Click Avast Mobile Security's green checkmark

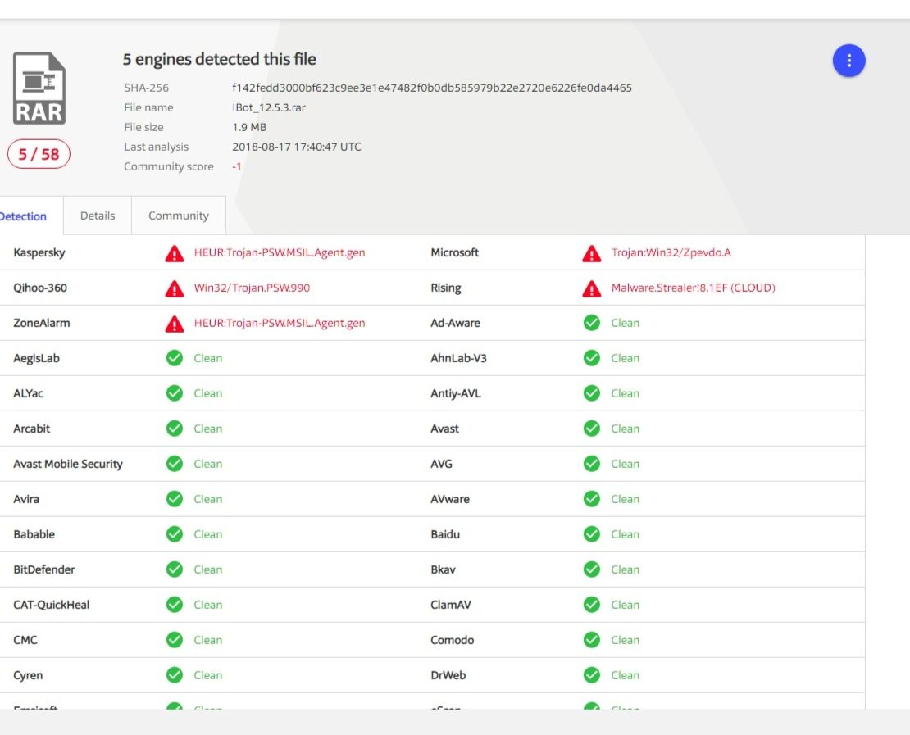174,464
